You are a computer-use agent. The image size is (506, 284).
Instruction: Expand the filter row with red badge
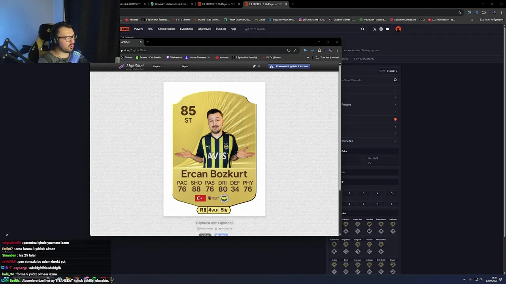[395, 119]
